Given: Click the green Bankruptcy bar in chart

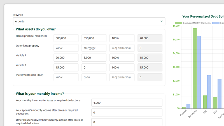Looking at the screenshot, I should (194, 68).
